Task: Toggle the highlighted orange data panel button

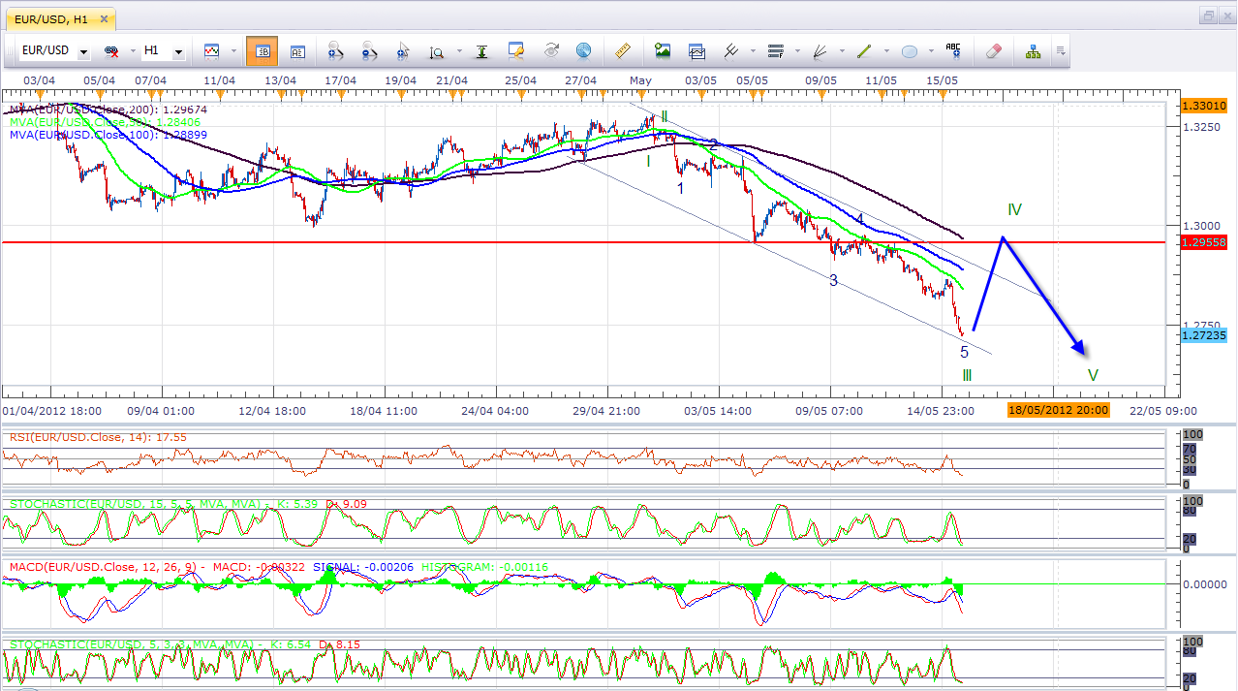Action: coord(262,50)
